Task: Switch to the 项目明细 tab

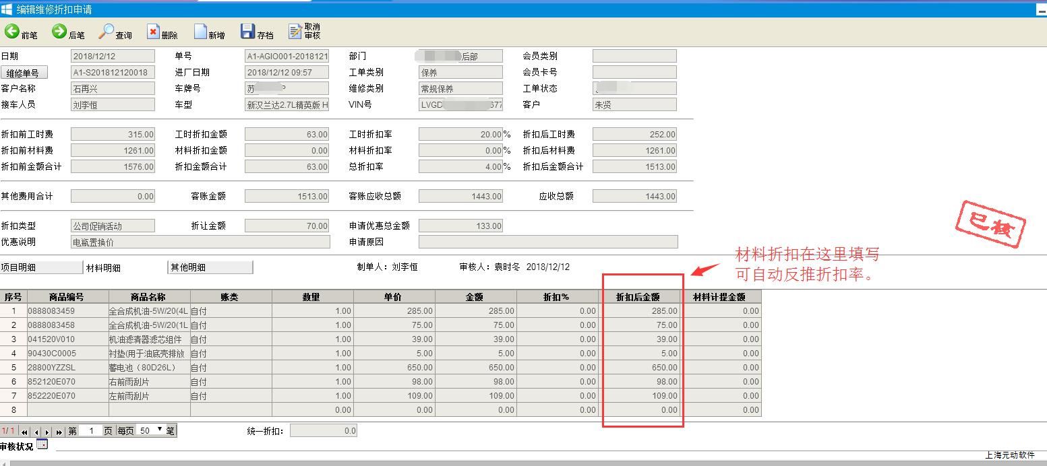Action: (40, 267)
